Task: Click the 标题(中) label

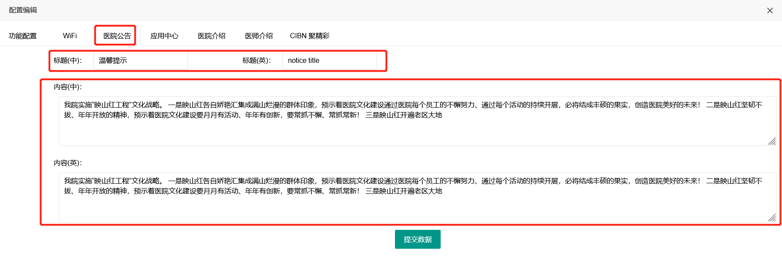Action: coord(68,61)
